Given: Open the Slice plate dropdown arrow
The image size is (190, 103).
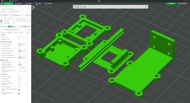Looking at the screenshot, I should coord(167,4).
